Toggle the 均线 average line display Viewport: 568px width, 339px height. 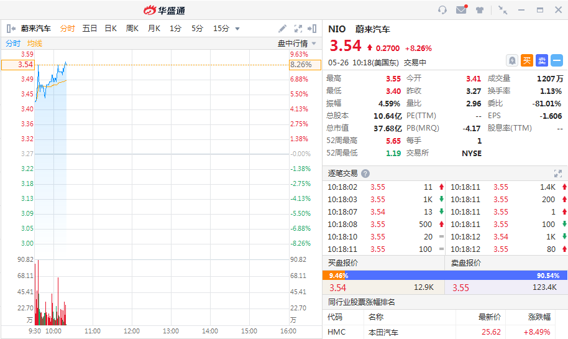tap(35, 44)
